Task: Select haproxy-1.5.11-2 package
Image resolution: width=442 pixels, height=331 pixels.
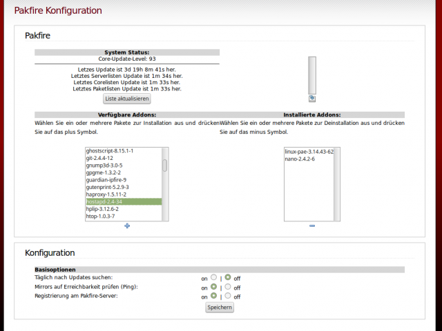Action: pyautogui.click(x=124, y=194)
